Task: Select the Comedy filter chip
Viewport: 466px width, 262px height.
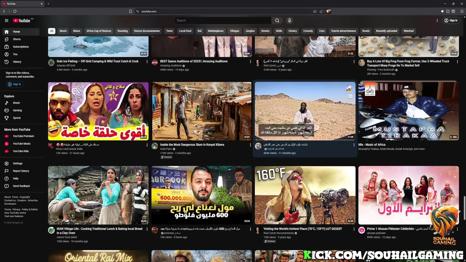Action: (308, 31)
